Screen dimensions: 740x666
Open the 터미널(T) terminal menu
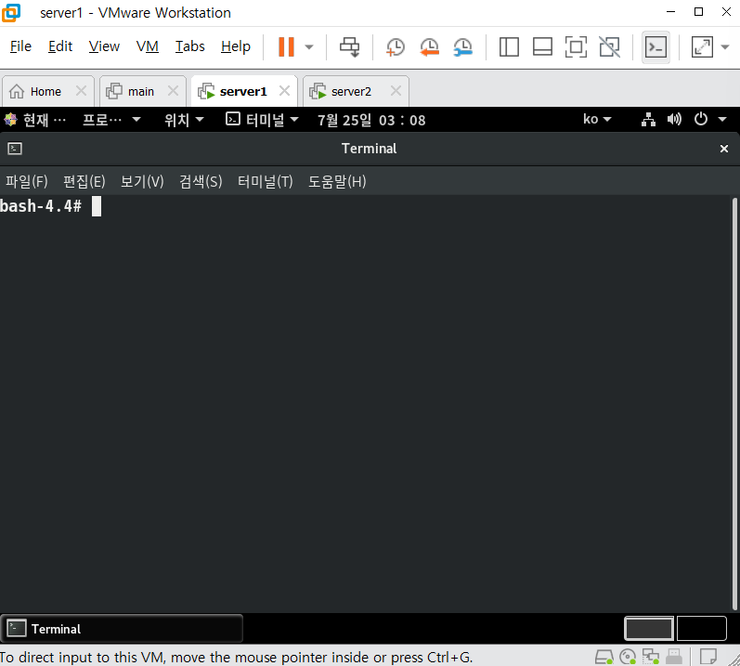click(266, 182)
